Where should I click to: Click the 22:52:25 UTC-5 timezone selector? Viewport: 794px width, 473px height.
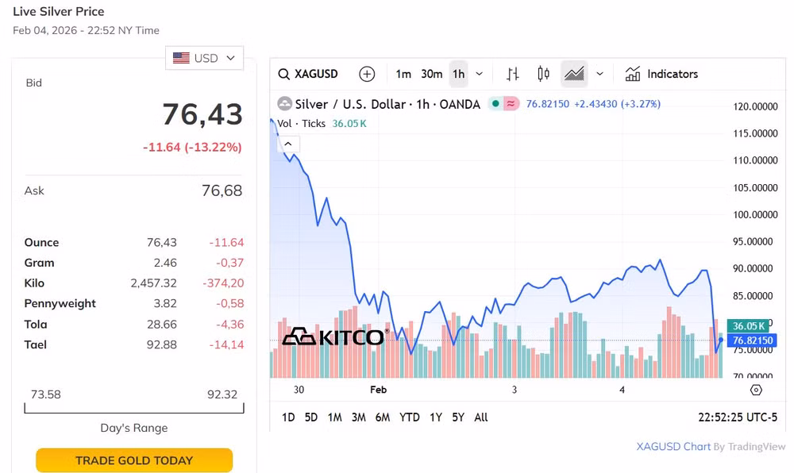click(x=738, y=417)
